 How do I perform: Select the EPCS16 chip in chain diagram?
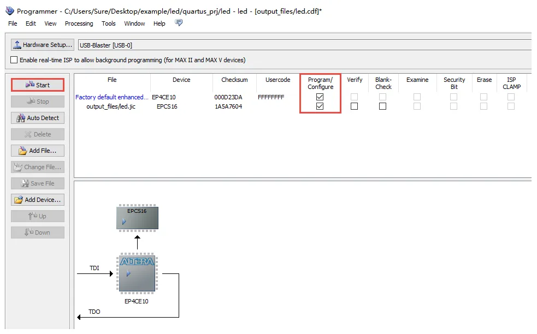tap(137, 218)
